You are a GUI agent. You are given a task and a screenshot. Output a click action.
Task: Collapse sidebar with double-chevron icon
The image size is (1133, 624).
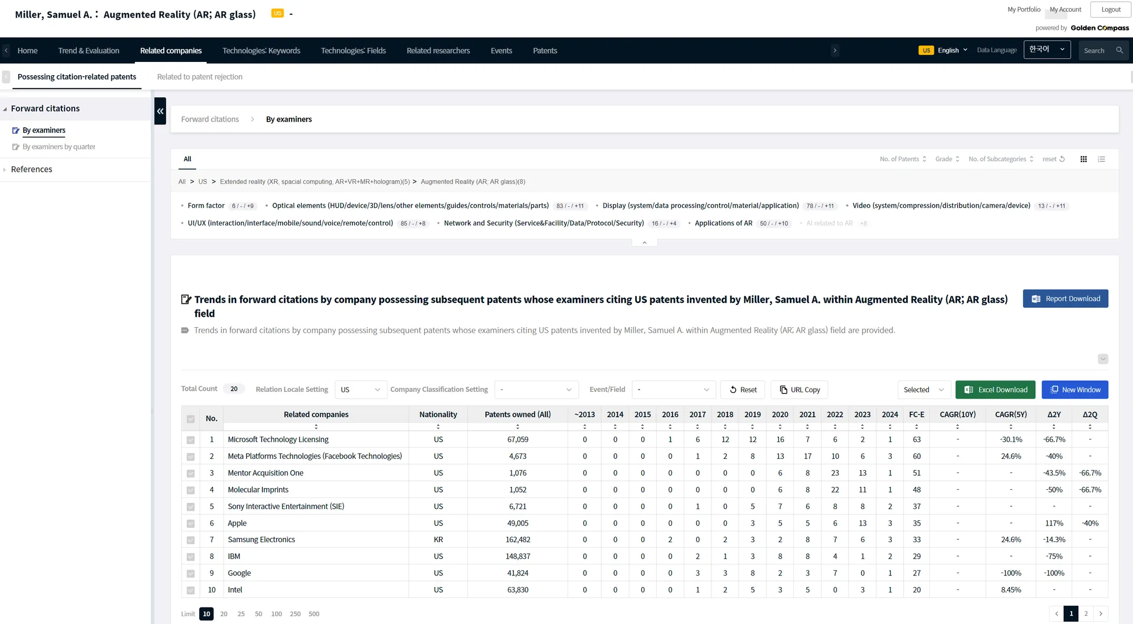tap(160, 111)
